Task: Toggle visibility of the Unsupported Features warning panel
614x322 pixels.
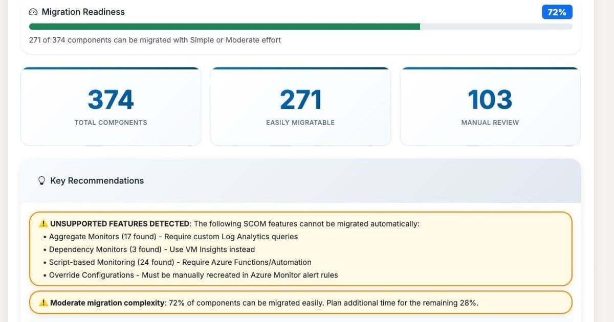Action: (301, 249)
